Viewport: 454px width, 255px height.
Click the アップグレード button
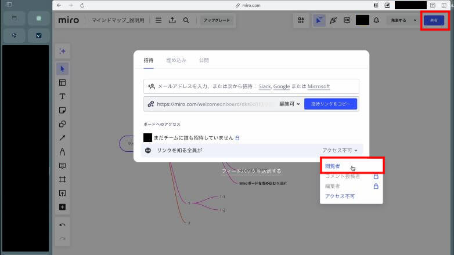point(217,20)
